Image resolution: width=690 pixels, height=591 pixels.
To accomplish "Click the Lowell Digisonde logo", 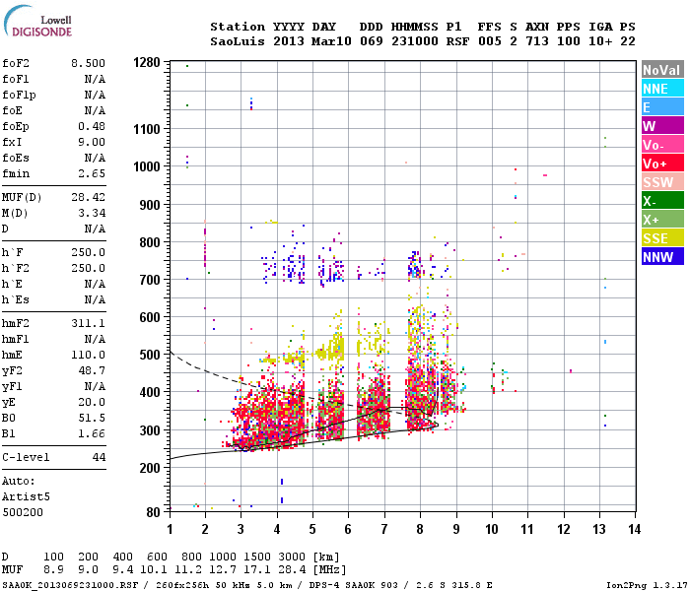I will (37, 21).
